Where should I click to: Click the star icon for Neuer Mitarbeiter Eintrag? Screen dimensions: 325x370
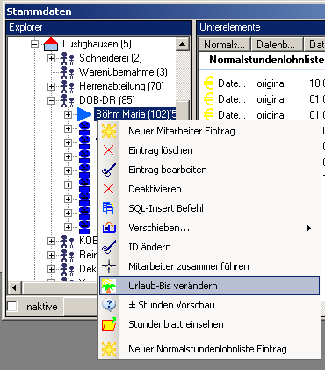coord(109,131)
